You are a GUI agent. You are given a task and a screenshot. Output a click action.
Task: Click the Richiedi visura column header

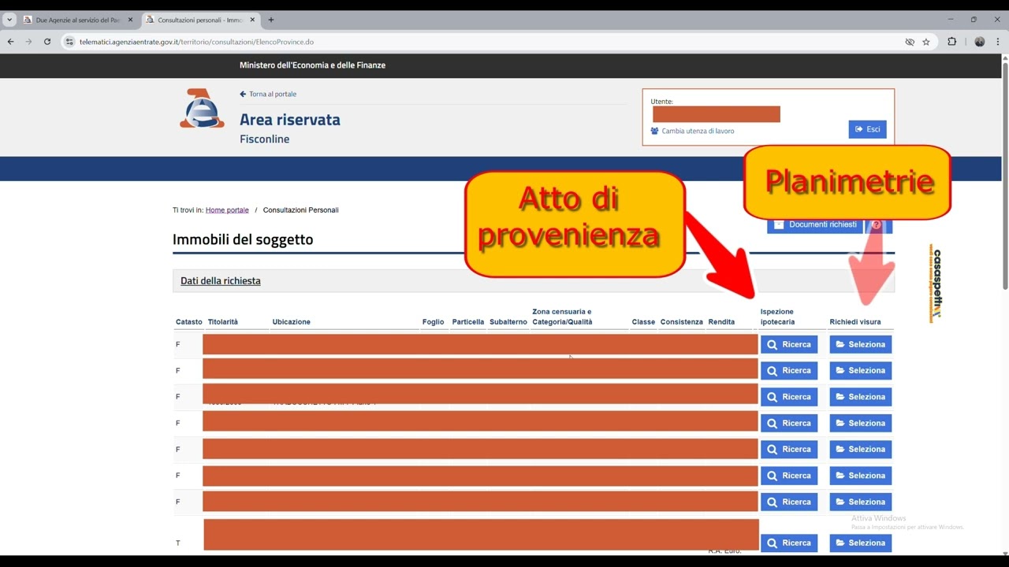coord(855,322)
